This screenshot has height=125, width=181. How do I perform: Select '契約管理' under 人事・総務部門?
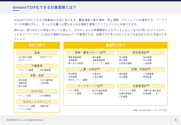point(72,74)
